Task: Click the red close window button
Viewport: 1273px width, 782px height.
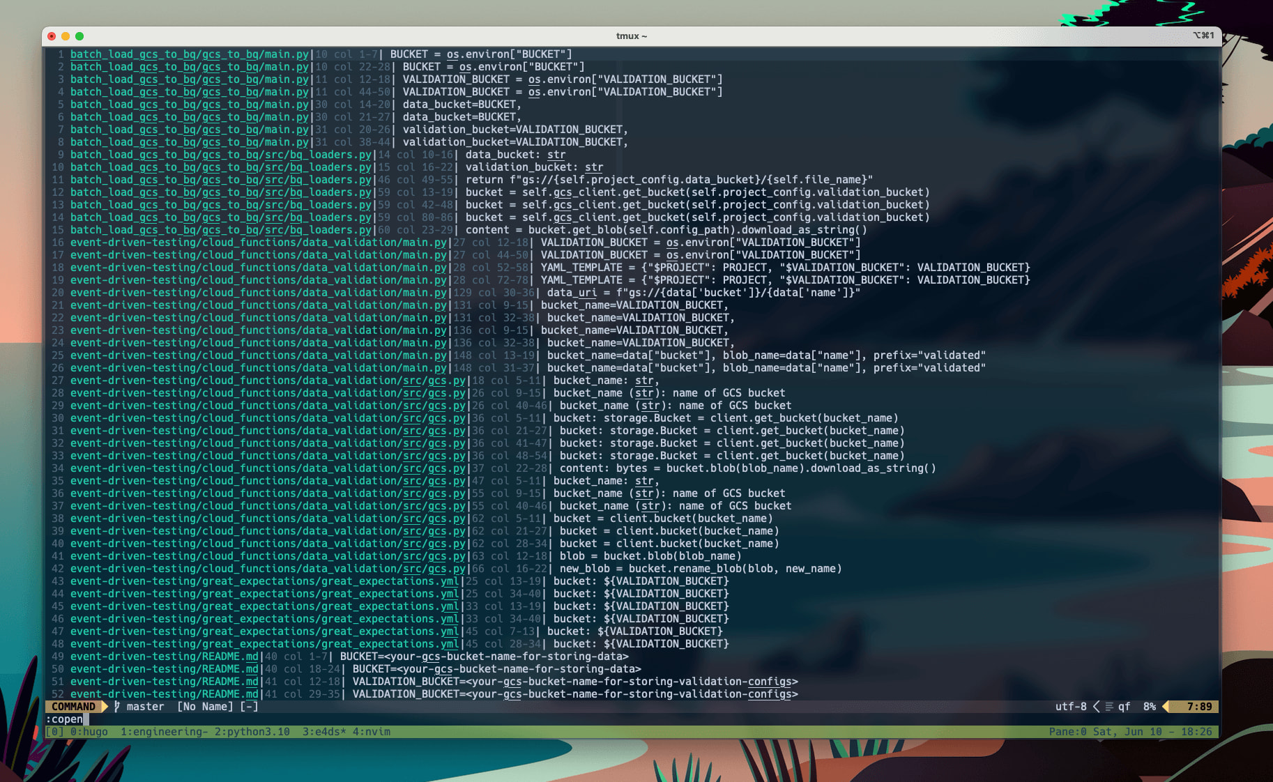Action: (52, 36)
